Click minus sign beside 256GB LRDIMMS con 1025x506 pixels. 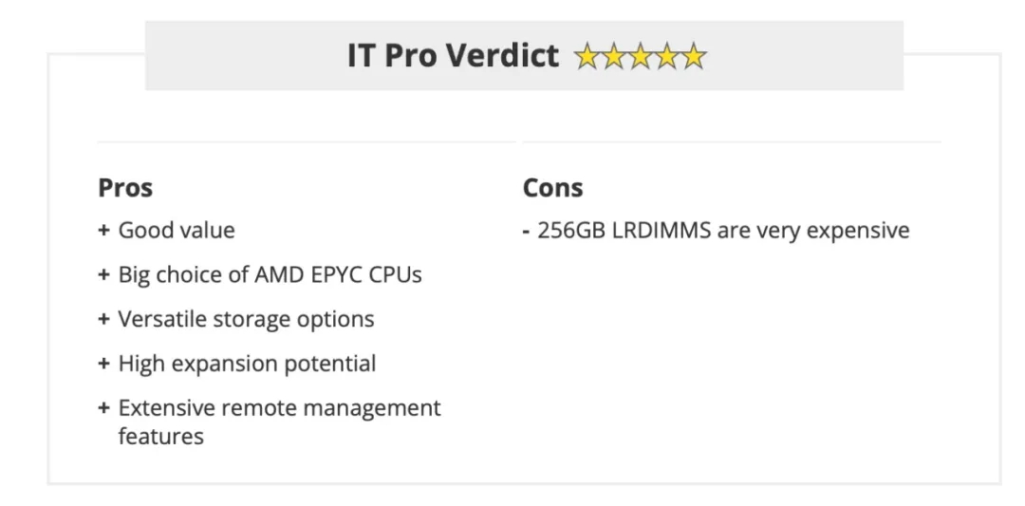[x=526, y=231]
